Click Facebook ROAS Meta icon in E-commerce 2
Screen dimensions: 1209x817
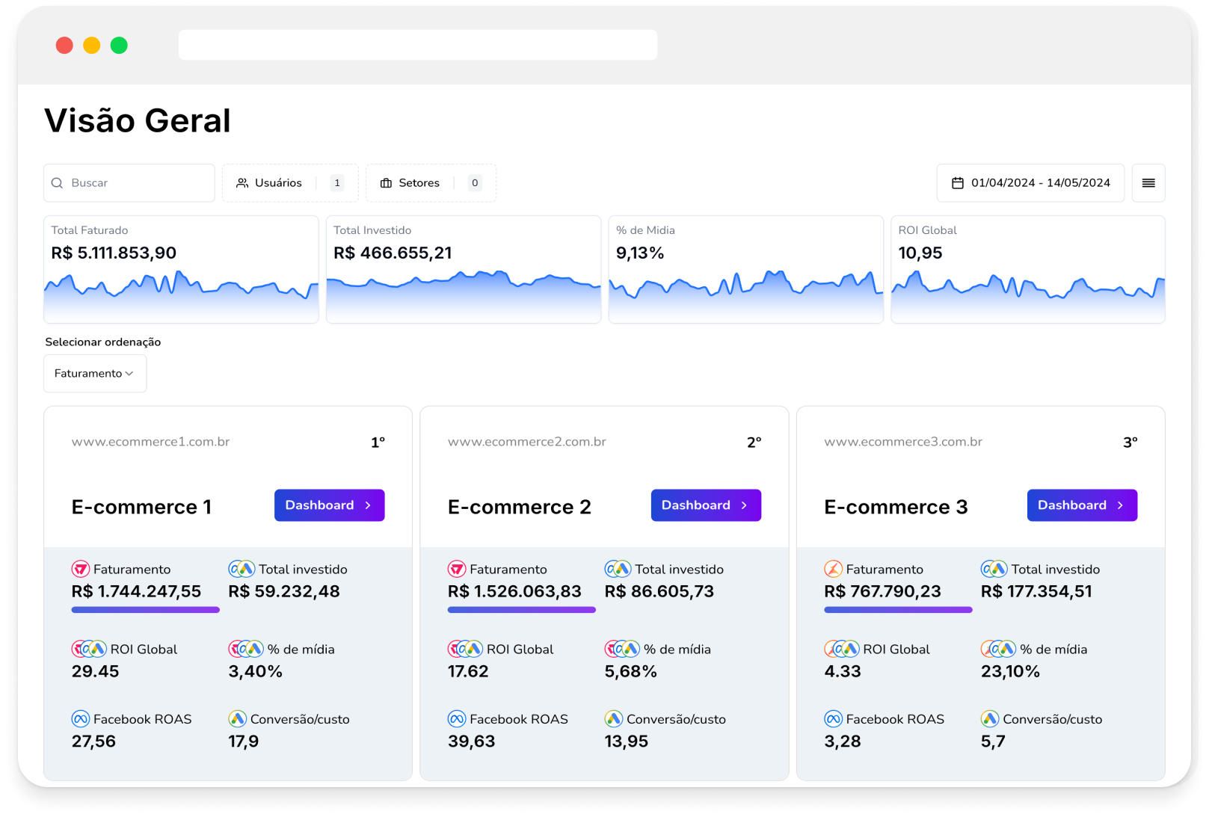457,719
